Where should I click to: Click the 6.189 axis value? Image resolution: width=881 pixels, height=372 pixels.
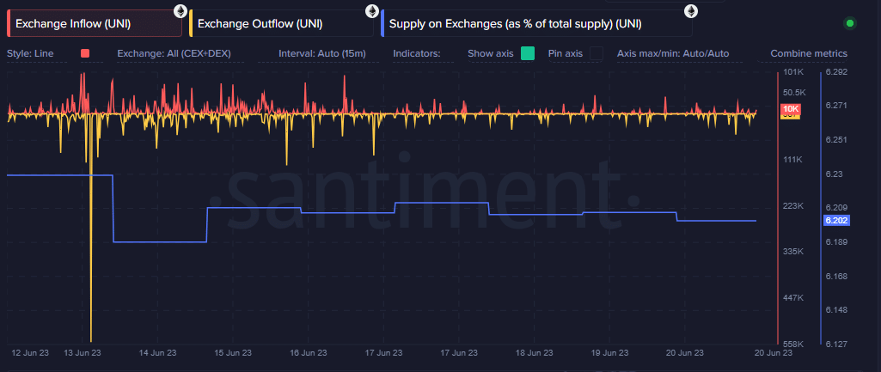837,241
